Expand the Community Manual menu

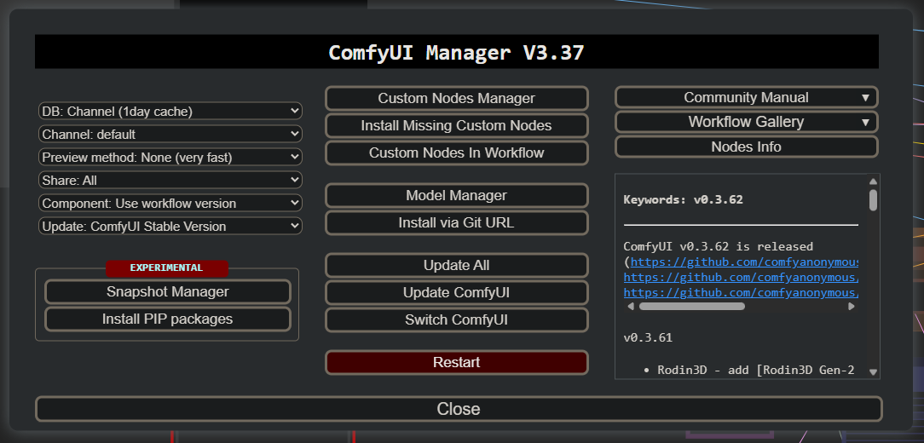pos(746,97)
